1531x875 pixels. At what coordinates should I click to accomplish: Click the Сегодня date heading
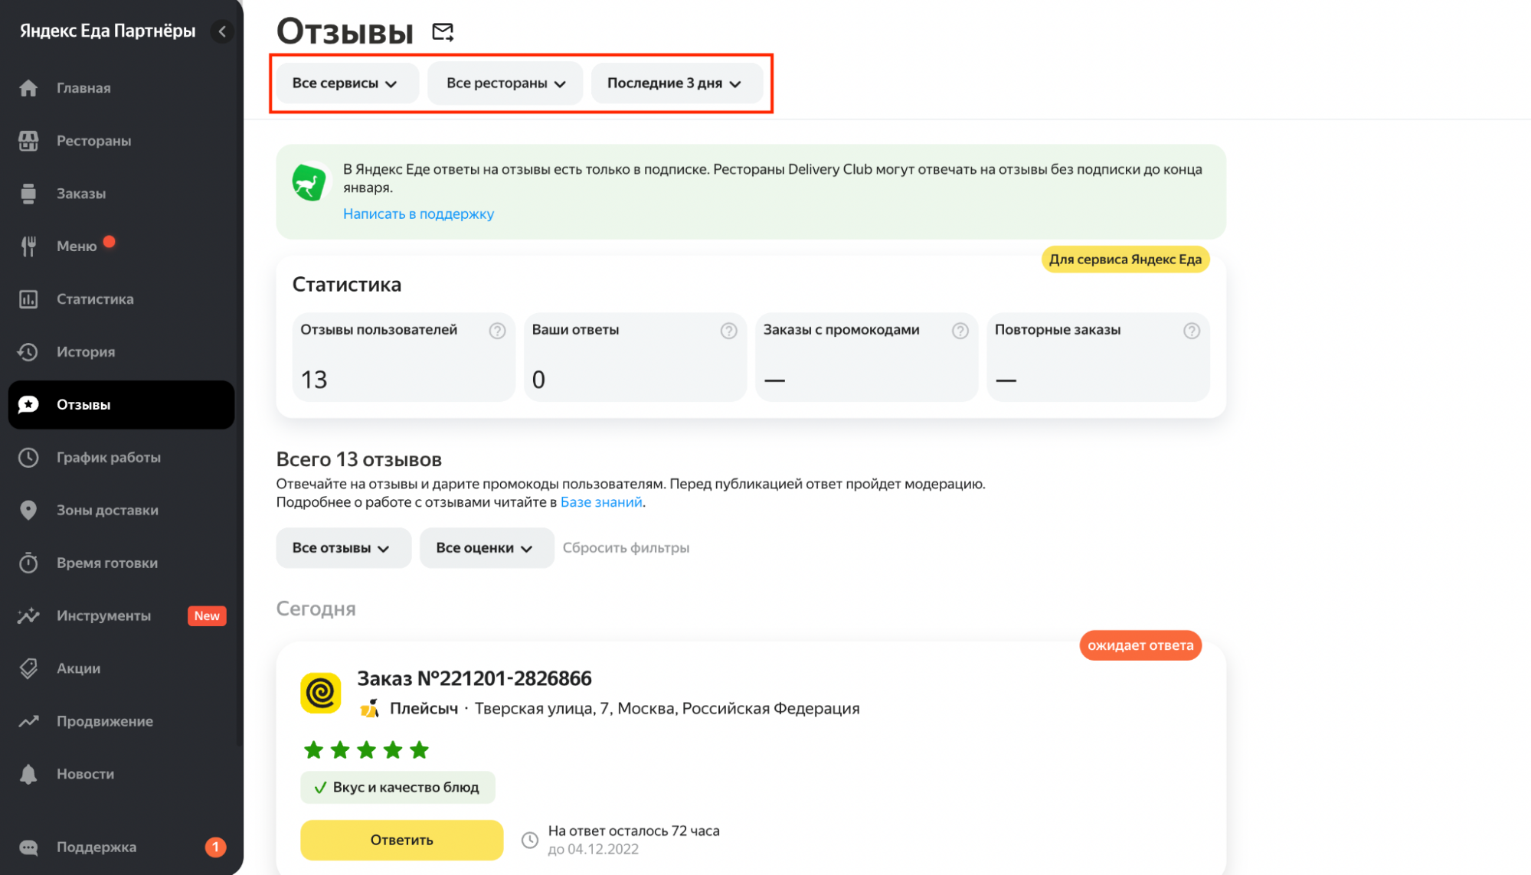pos(316,609)
